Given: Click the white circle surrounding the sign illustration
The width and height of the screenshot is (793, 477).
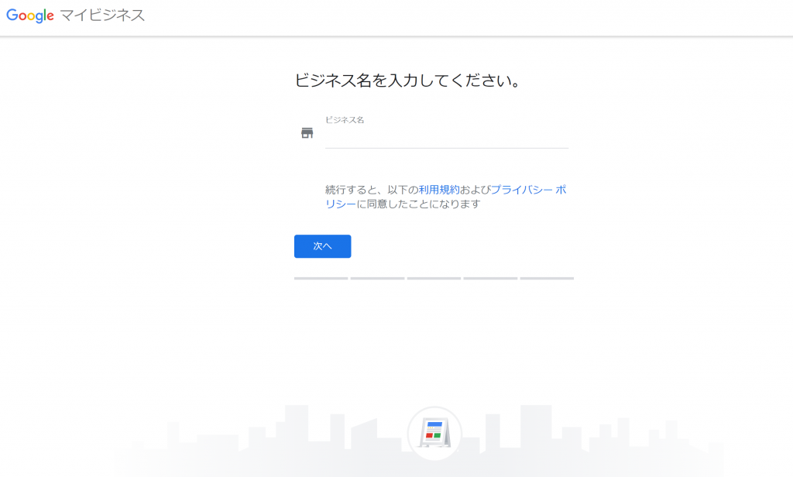Looking at the screenshot, I should pos(434,434).
